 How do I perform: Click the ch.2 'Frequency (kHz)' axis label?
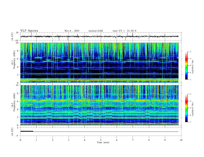coord(14,102)
